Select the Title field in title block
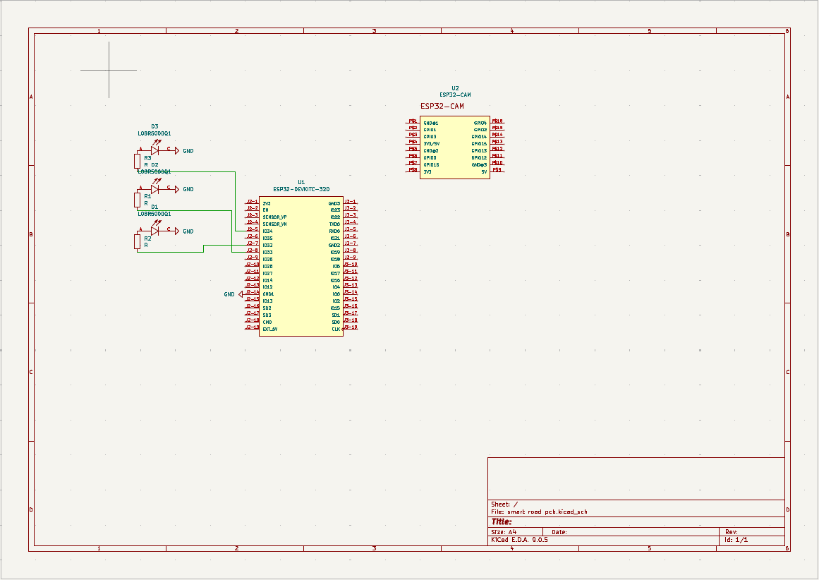This screenshot has width=819, height=580. pos(502,522)
